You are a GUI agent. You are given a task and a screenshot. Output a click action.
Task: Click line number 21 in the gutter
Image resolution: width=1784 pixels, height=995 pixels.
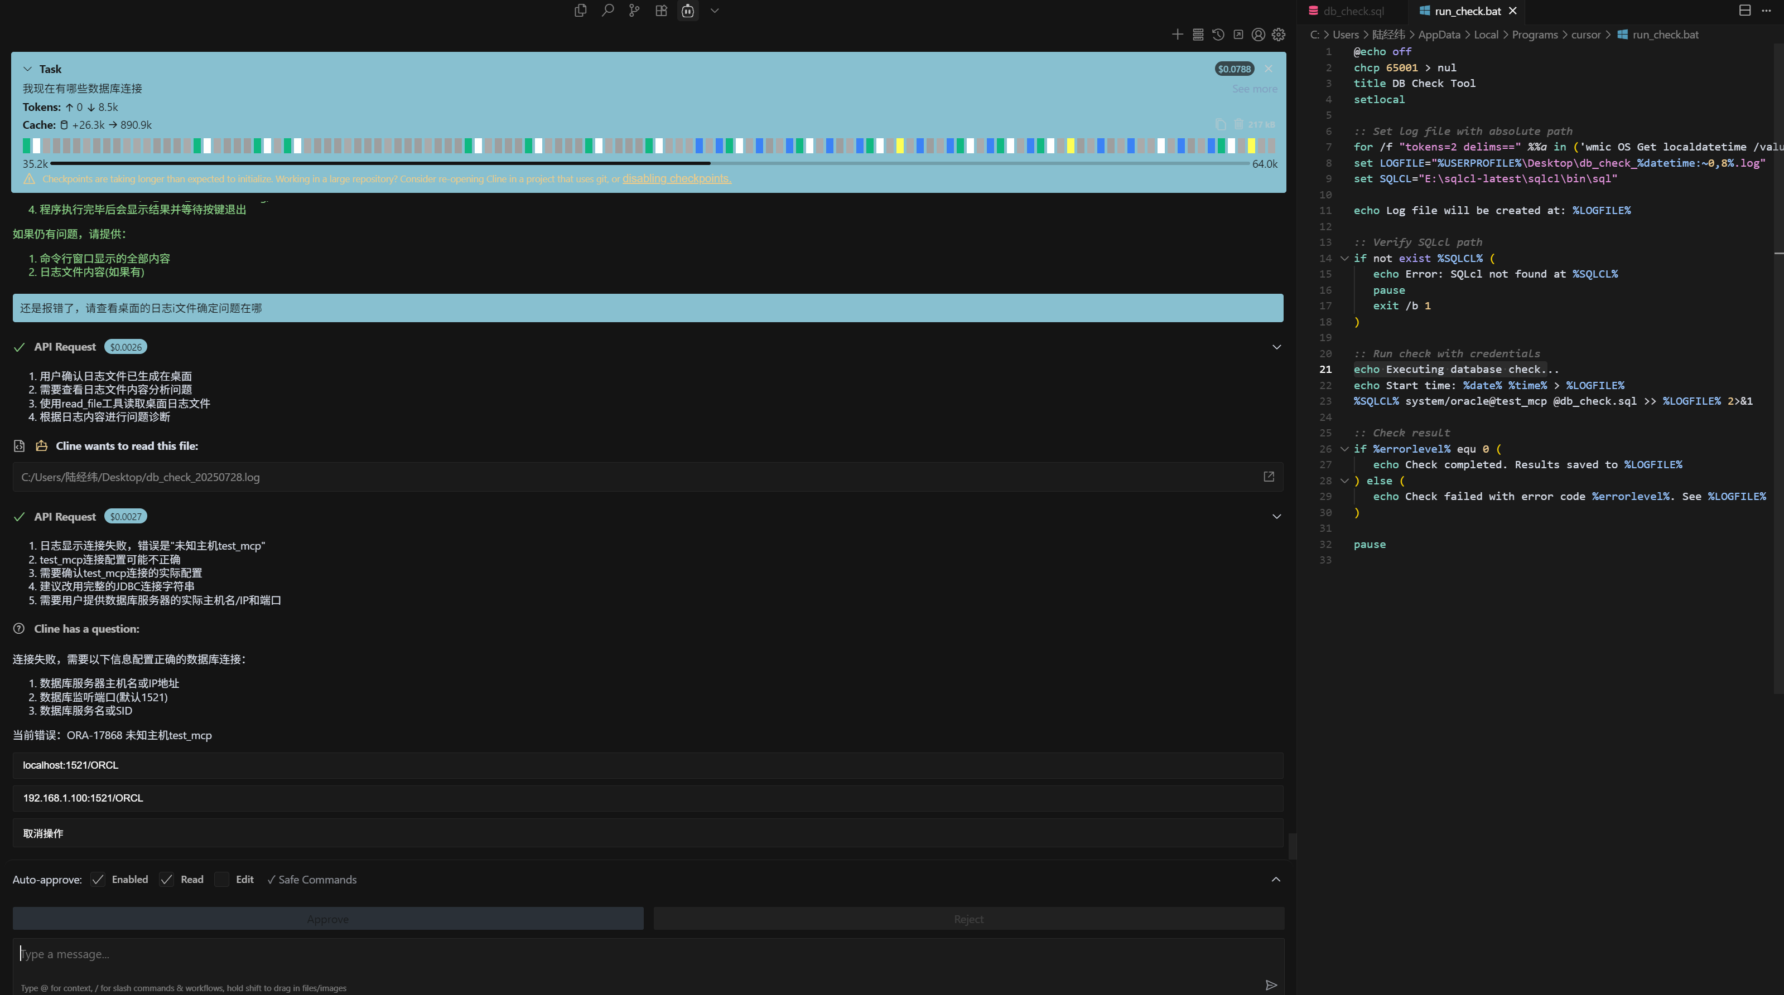[x=1325, y=369]
